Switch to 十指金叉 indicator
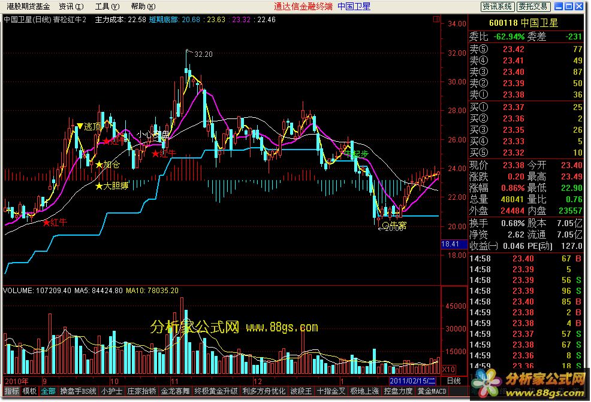591x402 pixels. [x=331, y=391]
